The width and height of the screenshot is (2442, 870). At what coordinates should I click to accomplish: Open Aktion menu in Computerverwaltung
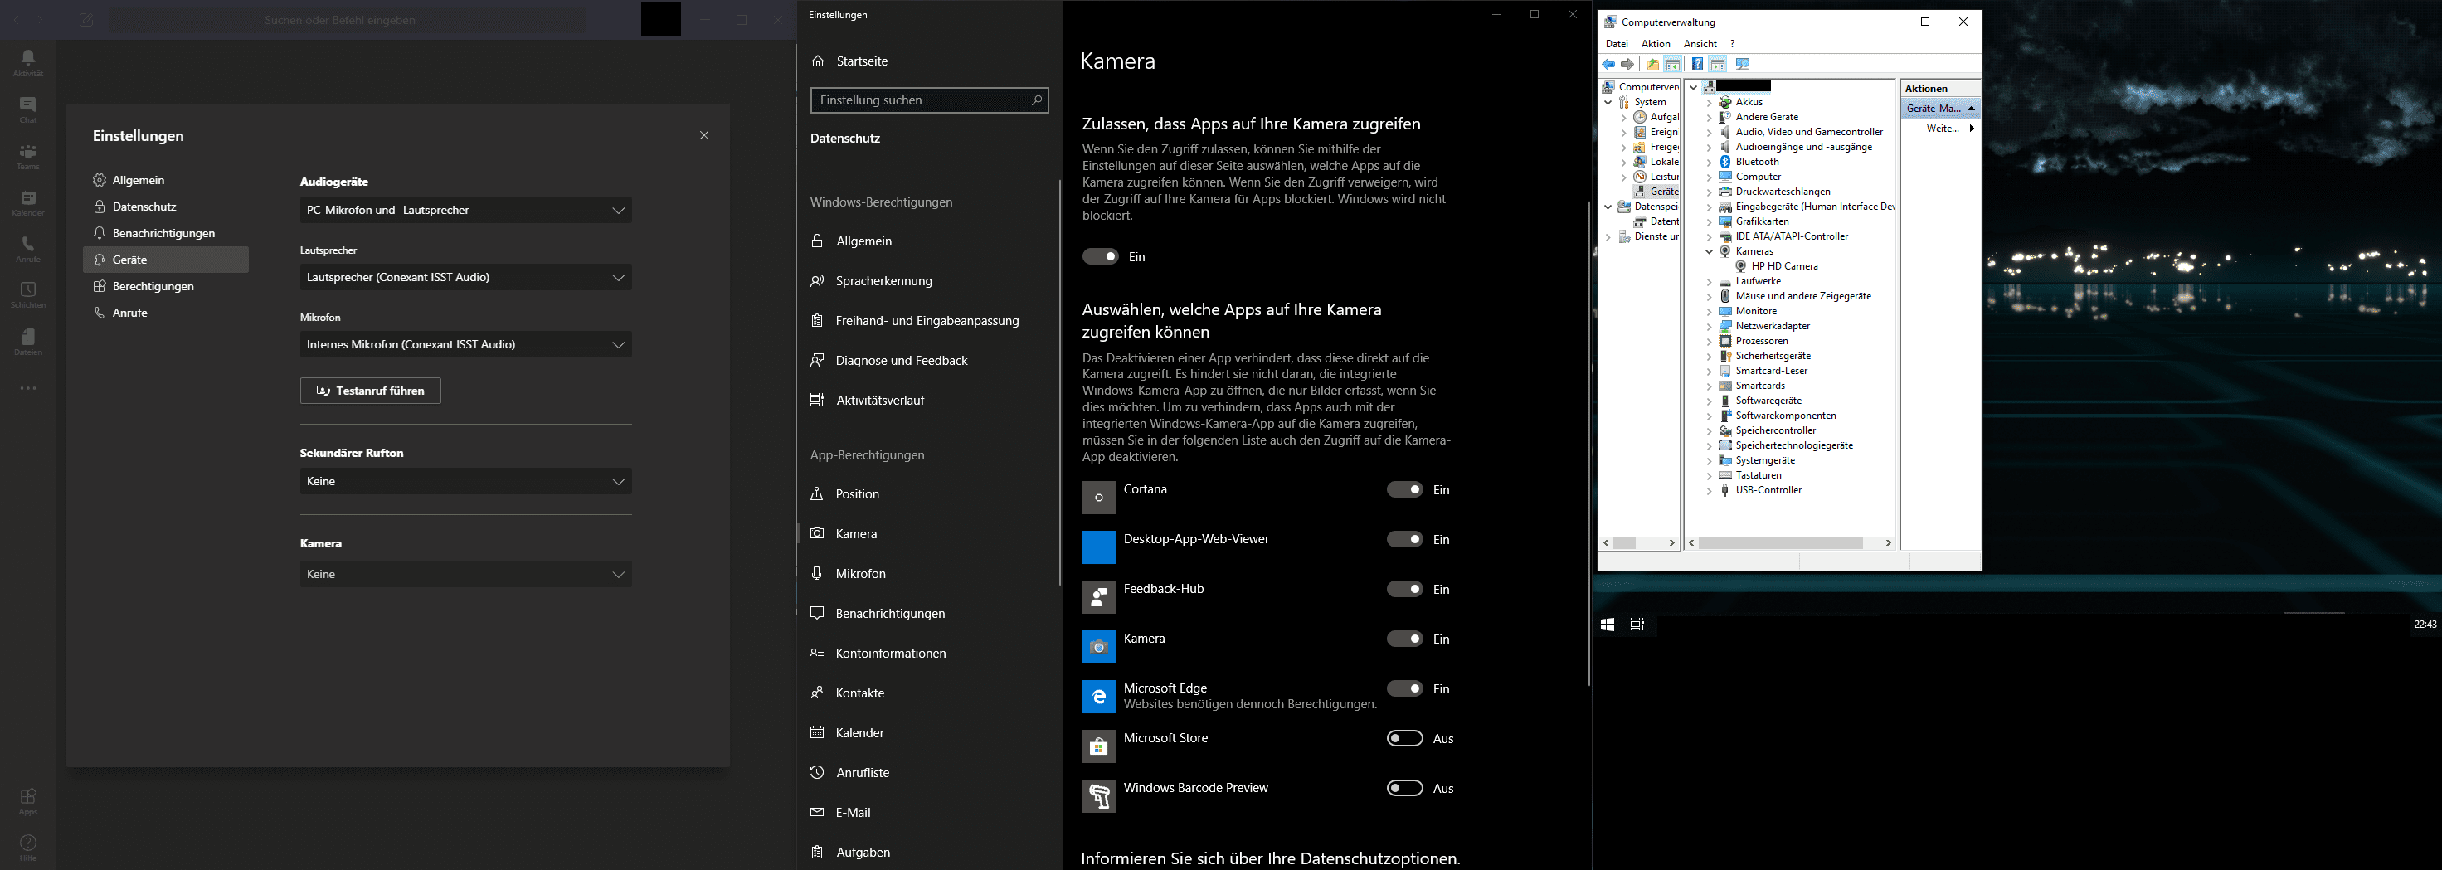pyautogui.click(x=1655, y=44)
